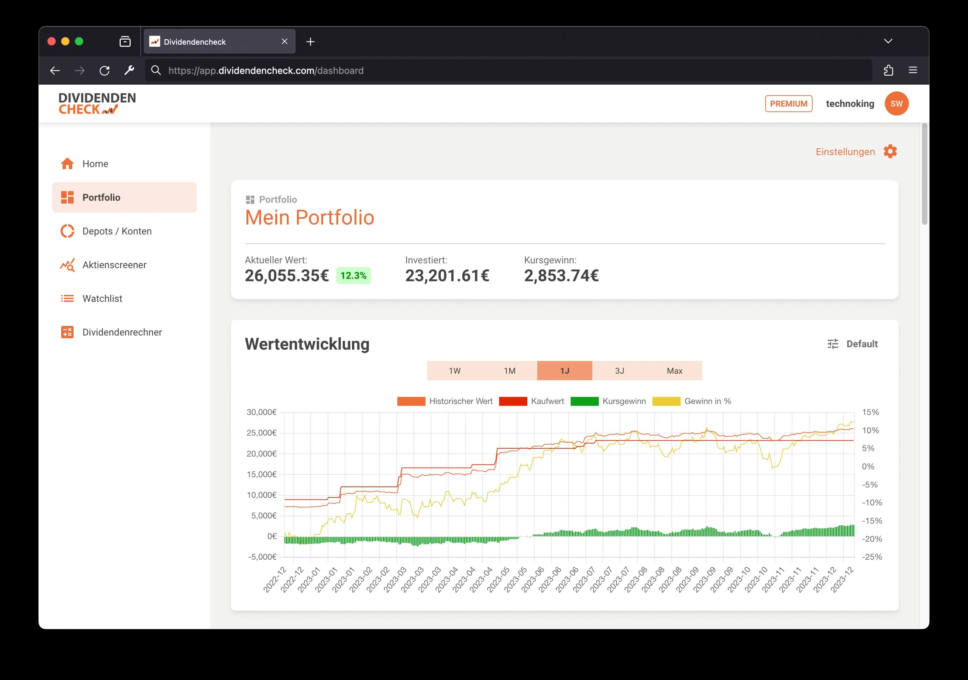Click the Mein Portfolio heading

coord(309,218)
